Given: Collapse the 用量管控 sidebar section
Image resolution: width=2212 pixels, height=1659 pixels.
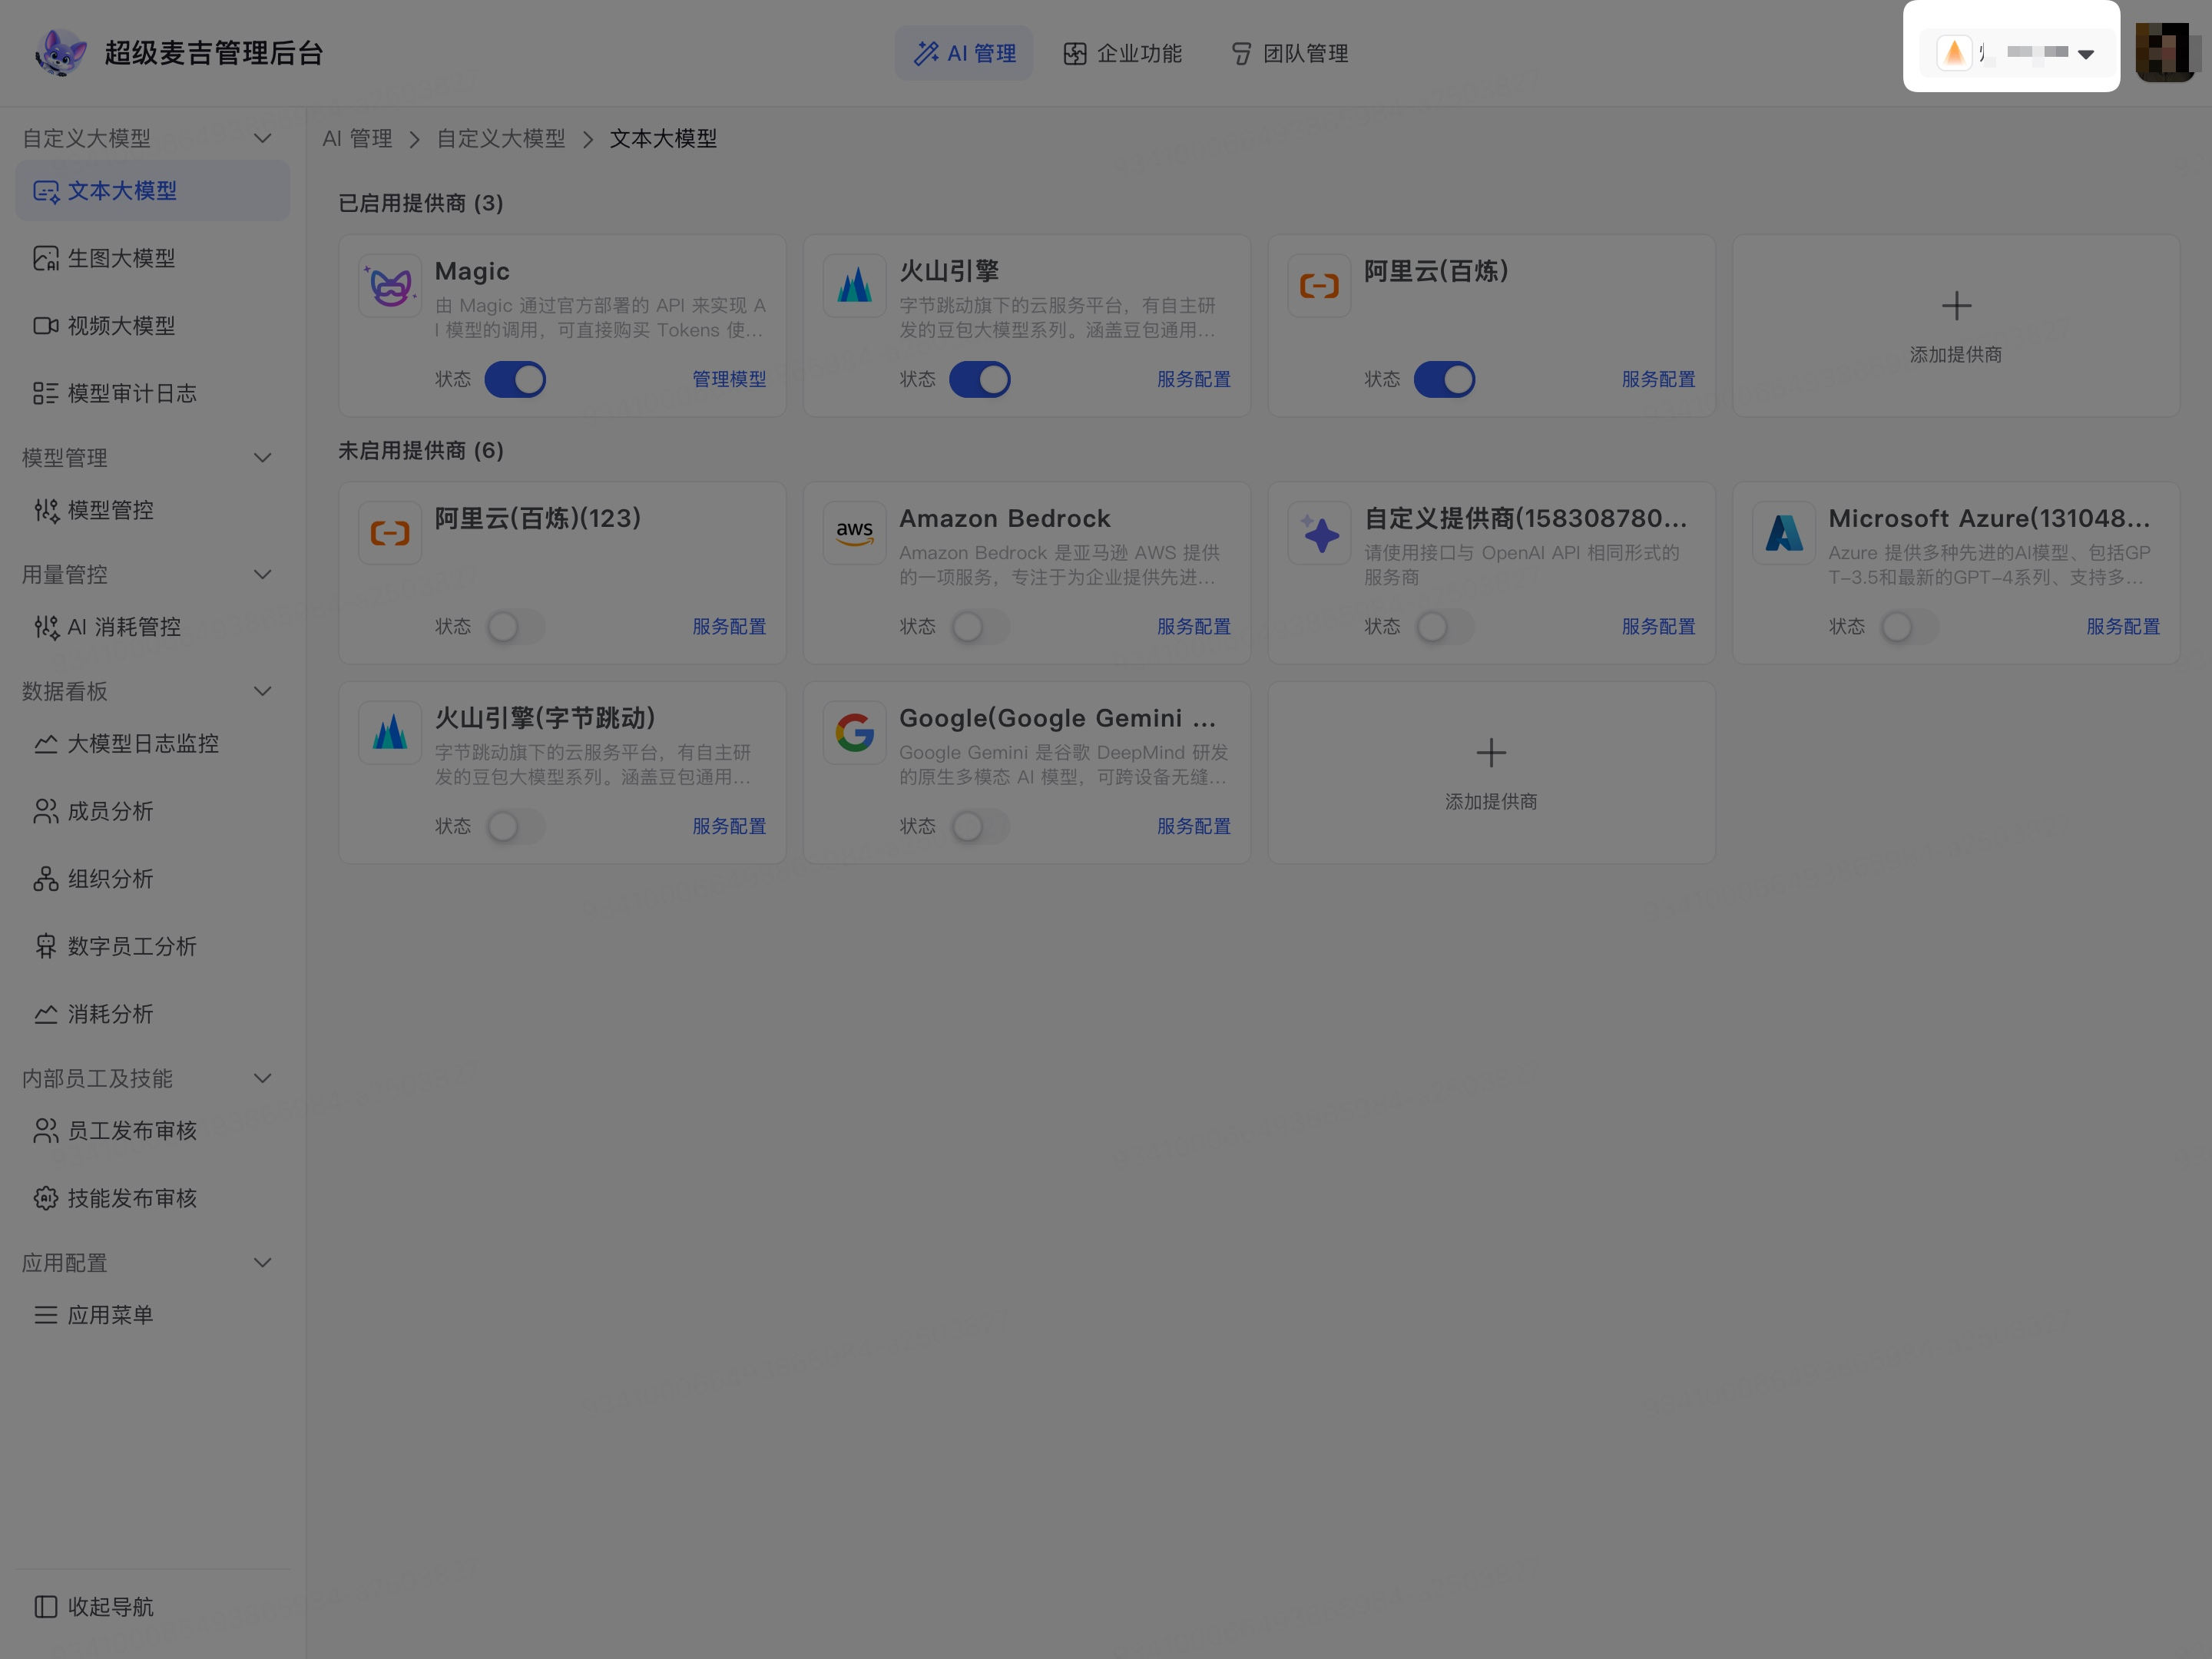Looking at the screenshot, I should click(x=263, y=575).
